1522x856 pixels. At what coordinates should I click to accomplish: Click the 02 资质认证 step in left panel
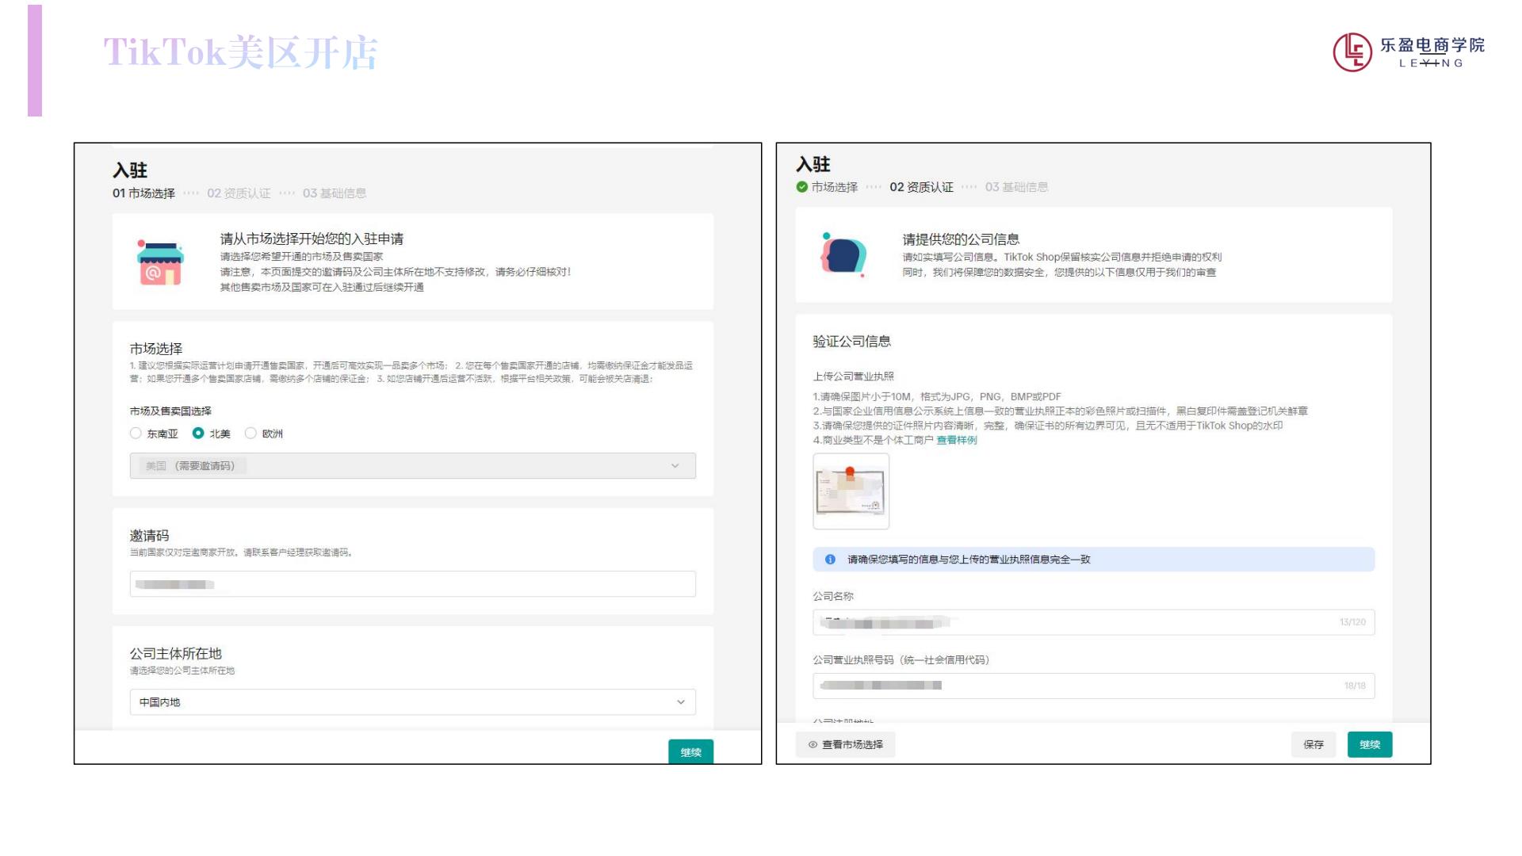[239, 193]
